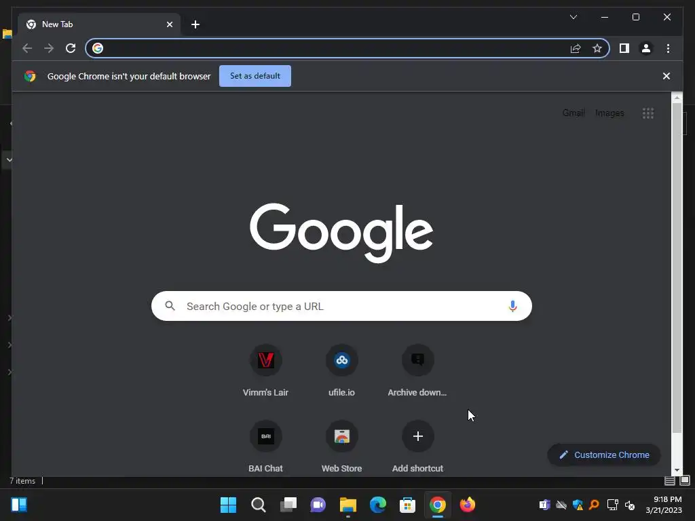Screen dimensions: 695x521
Task: Close the New Tab tab
Action: coord(169,24)
